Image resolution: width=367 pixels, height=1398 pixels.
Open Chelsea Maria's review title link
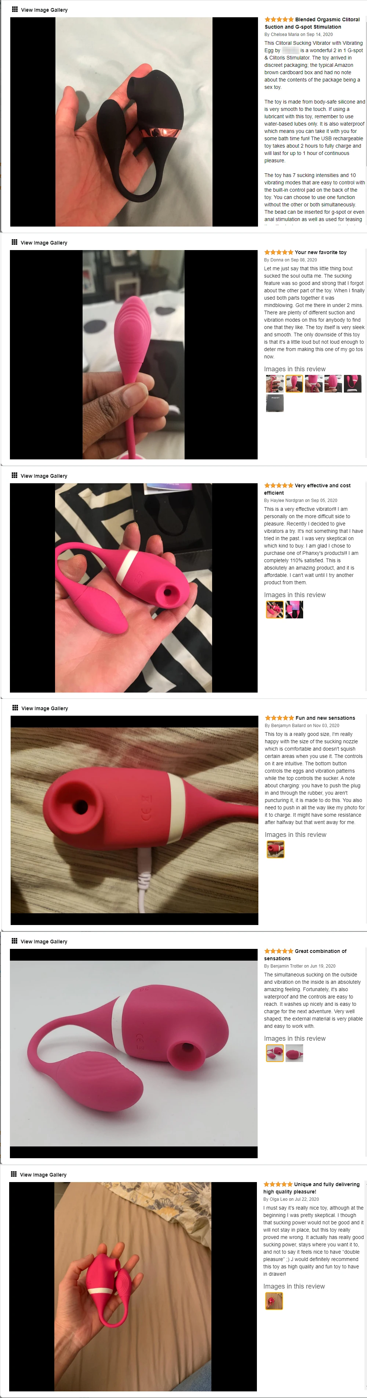[312, 23]
